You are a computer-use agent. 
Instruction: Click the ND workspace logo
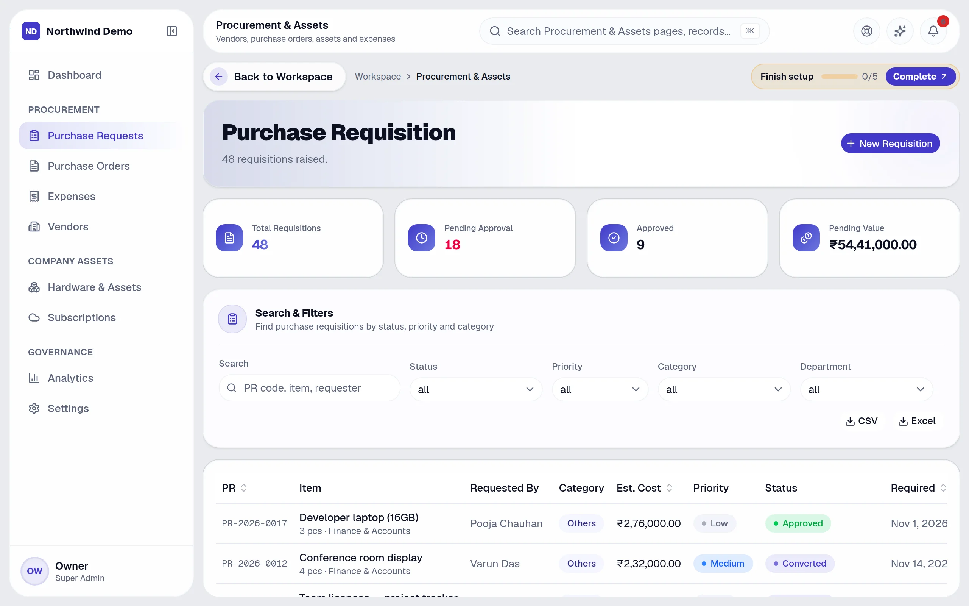(x=31, y=31)
